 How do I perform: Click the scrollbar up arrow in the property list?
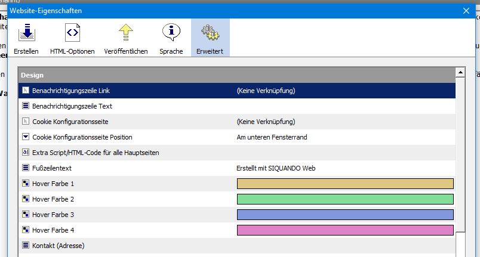click(460, 73)
